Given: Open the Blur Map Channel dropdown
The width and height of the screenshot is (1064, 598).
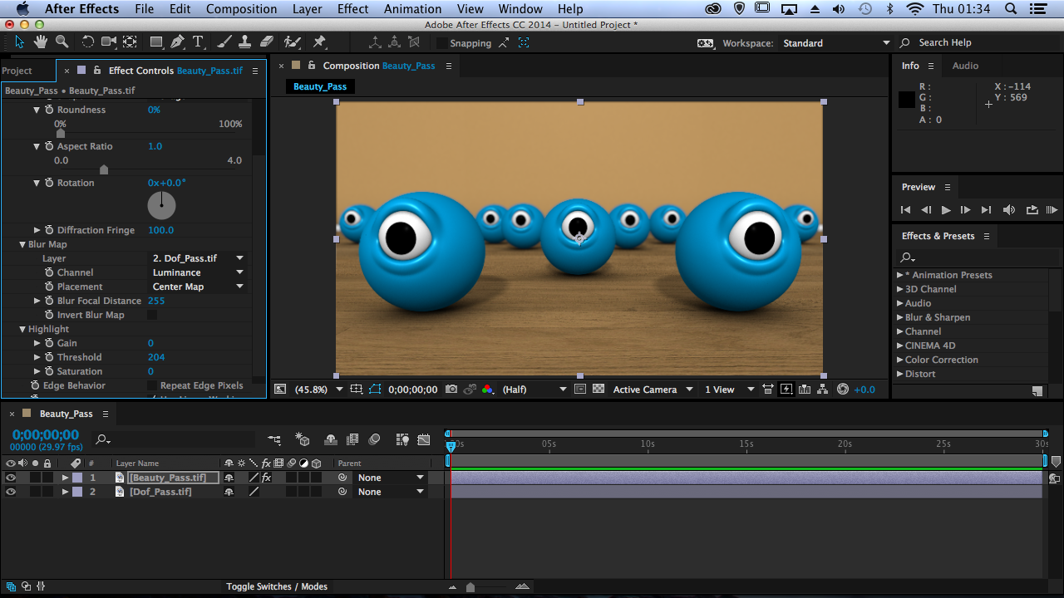Looking at the screenshot, I should click(x=198, y=272).
